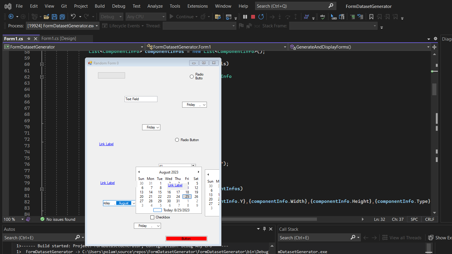Click inside the Text Field input
452x254 pixels.
tap(141, 99)
